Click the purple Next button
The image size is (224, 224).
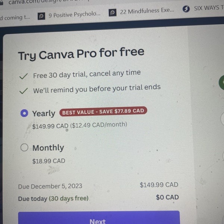pos(99,217)
